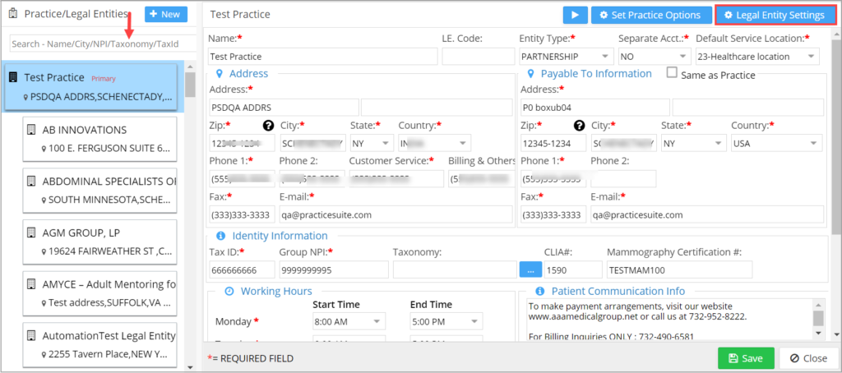Open taxonomy lookup ellipsis button
This screenshot has height=373, width=842.
tap(530, 269)
